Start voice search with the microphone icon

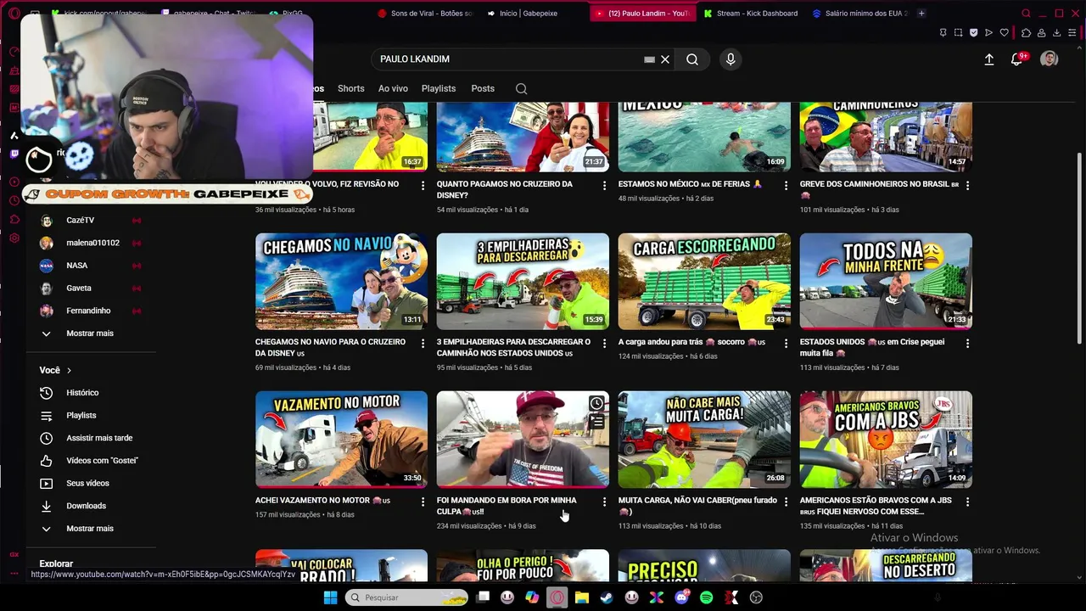click(x=731, y=59)
